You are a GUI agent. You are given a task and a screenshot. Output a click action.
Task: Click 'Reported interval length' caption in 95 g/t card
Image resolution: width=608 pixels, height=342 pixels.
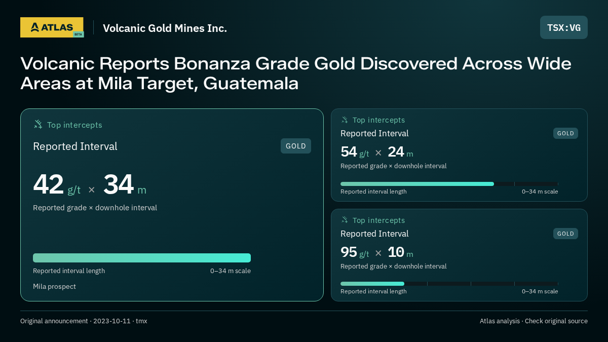373,291
